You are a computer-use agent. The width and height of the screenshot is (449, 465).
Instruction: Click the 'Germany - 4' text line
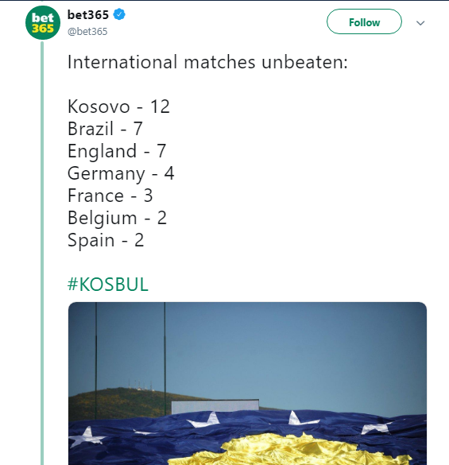pos(121,173)
